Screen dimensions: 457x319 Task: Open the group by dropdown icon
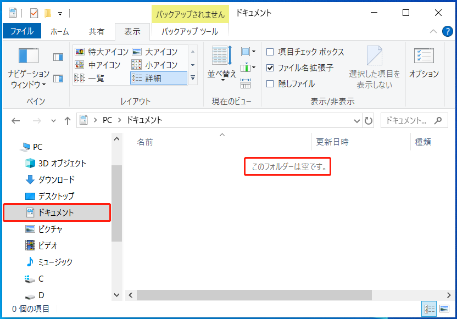248,52
